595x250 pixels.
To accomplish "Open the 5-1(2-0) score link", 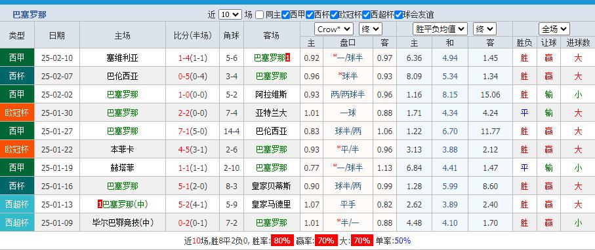I will point(193,186).
